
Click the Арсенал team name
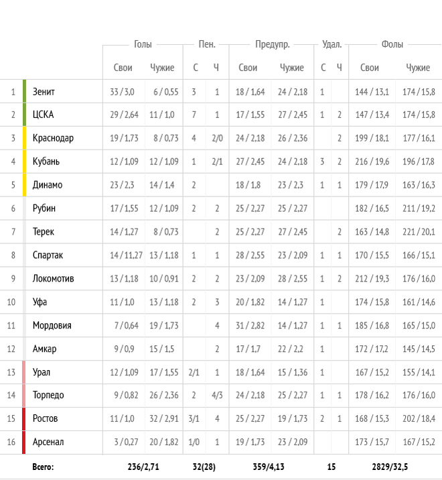click(48, 442)
